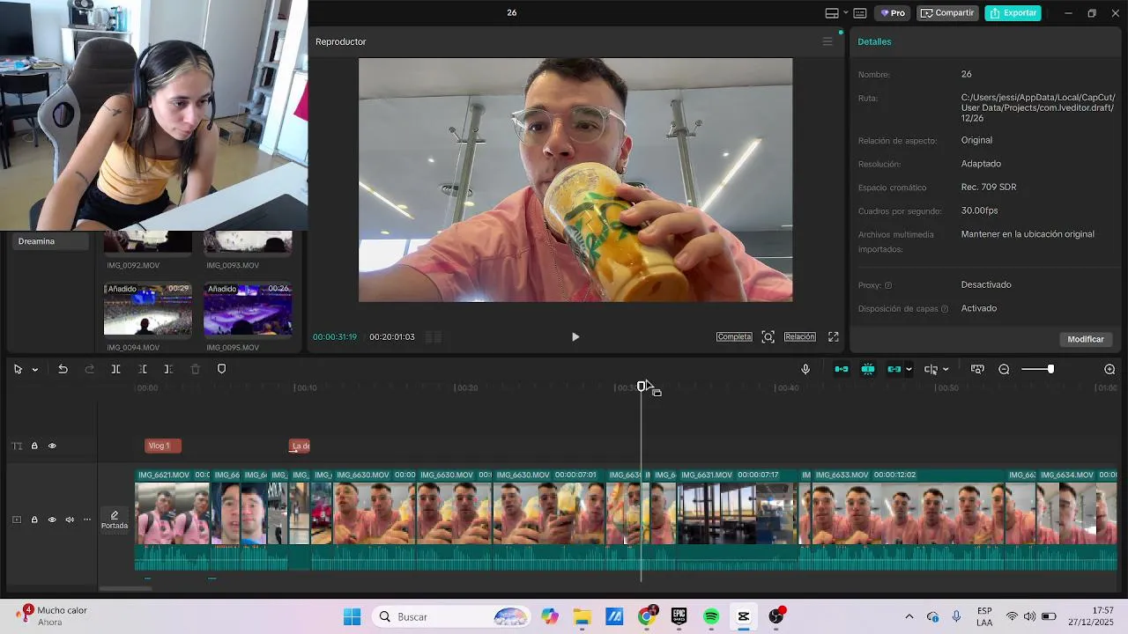Select the red 'La de' text clip
The height and width of the screenshot is (634, 1128).
tap(300, 446)
